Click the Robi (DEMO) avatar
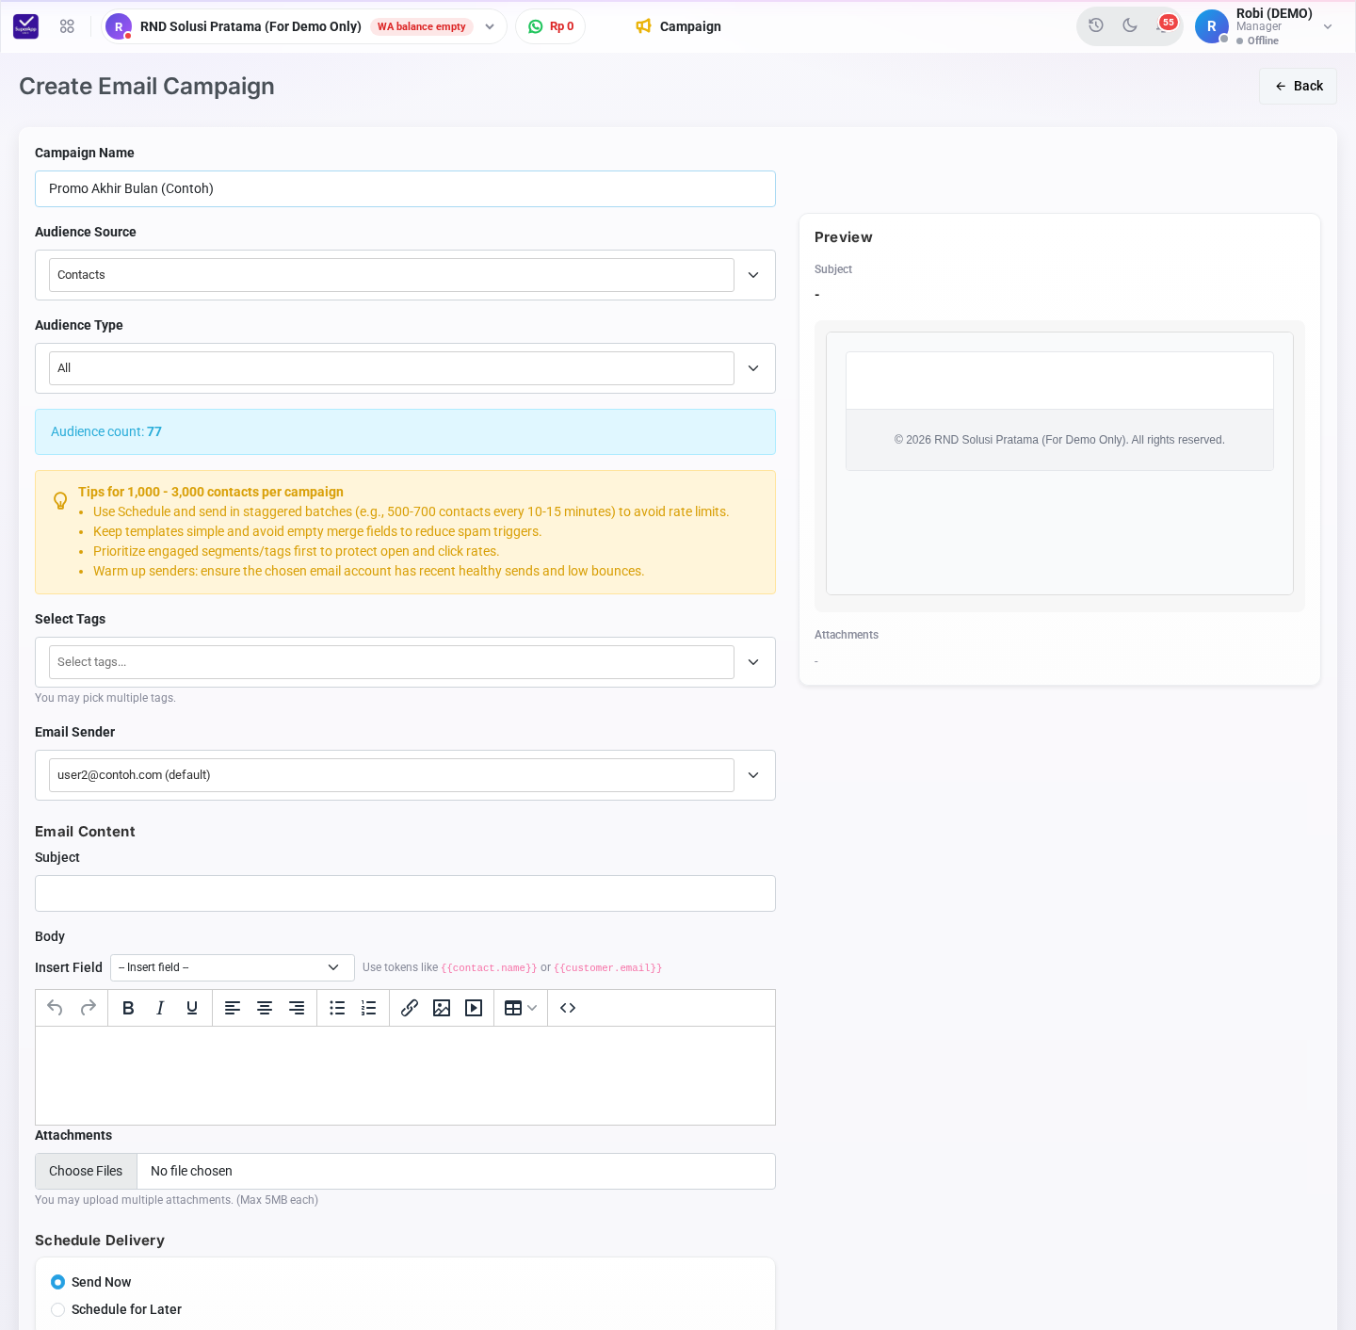The image size is (1356, 1330). 1212,26
